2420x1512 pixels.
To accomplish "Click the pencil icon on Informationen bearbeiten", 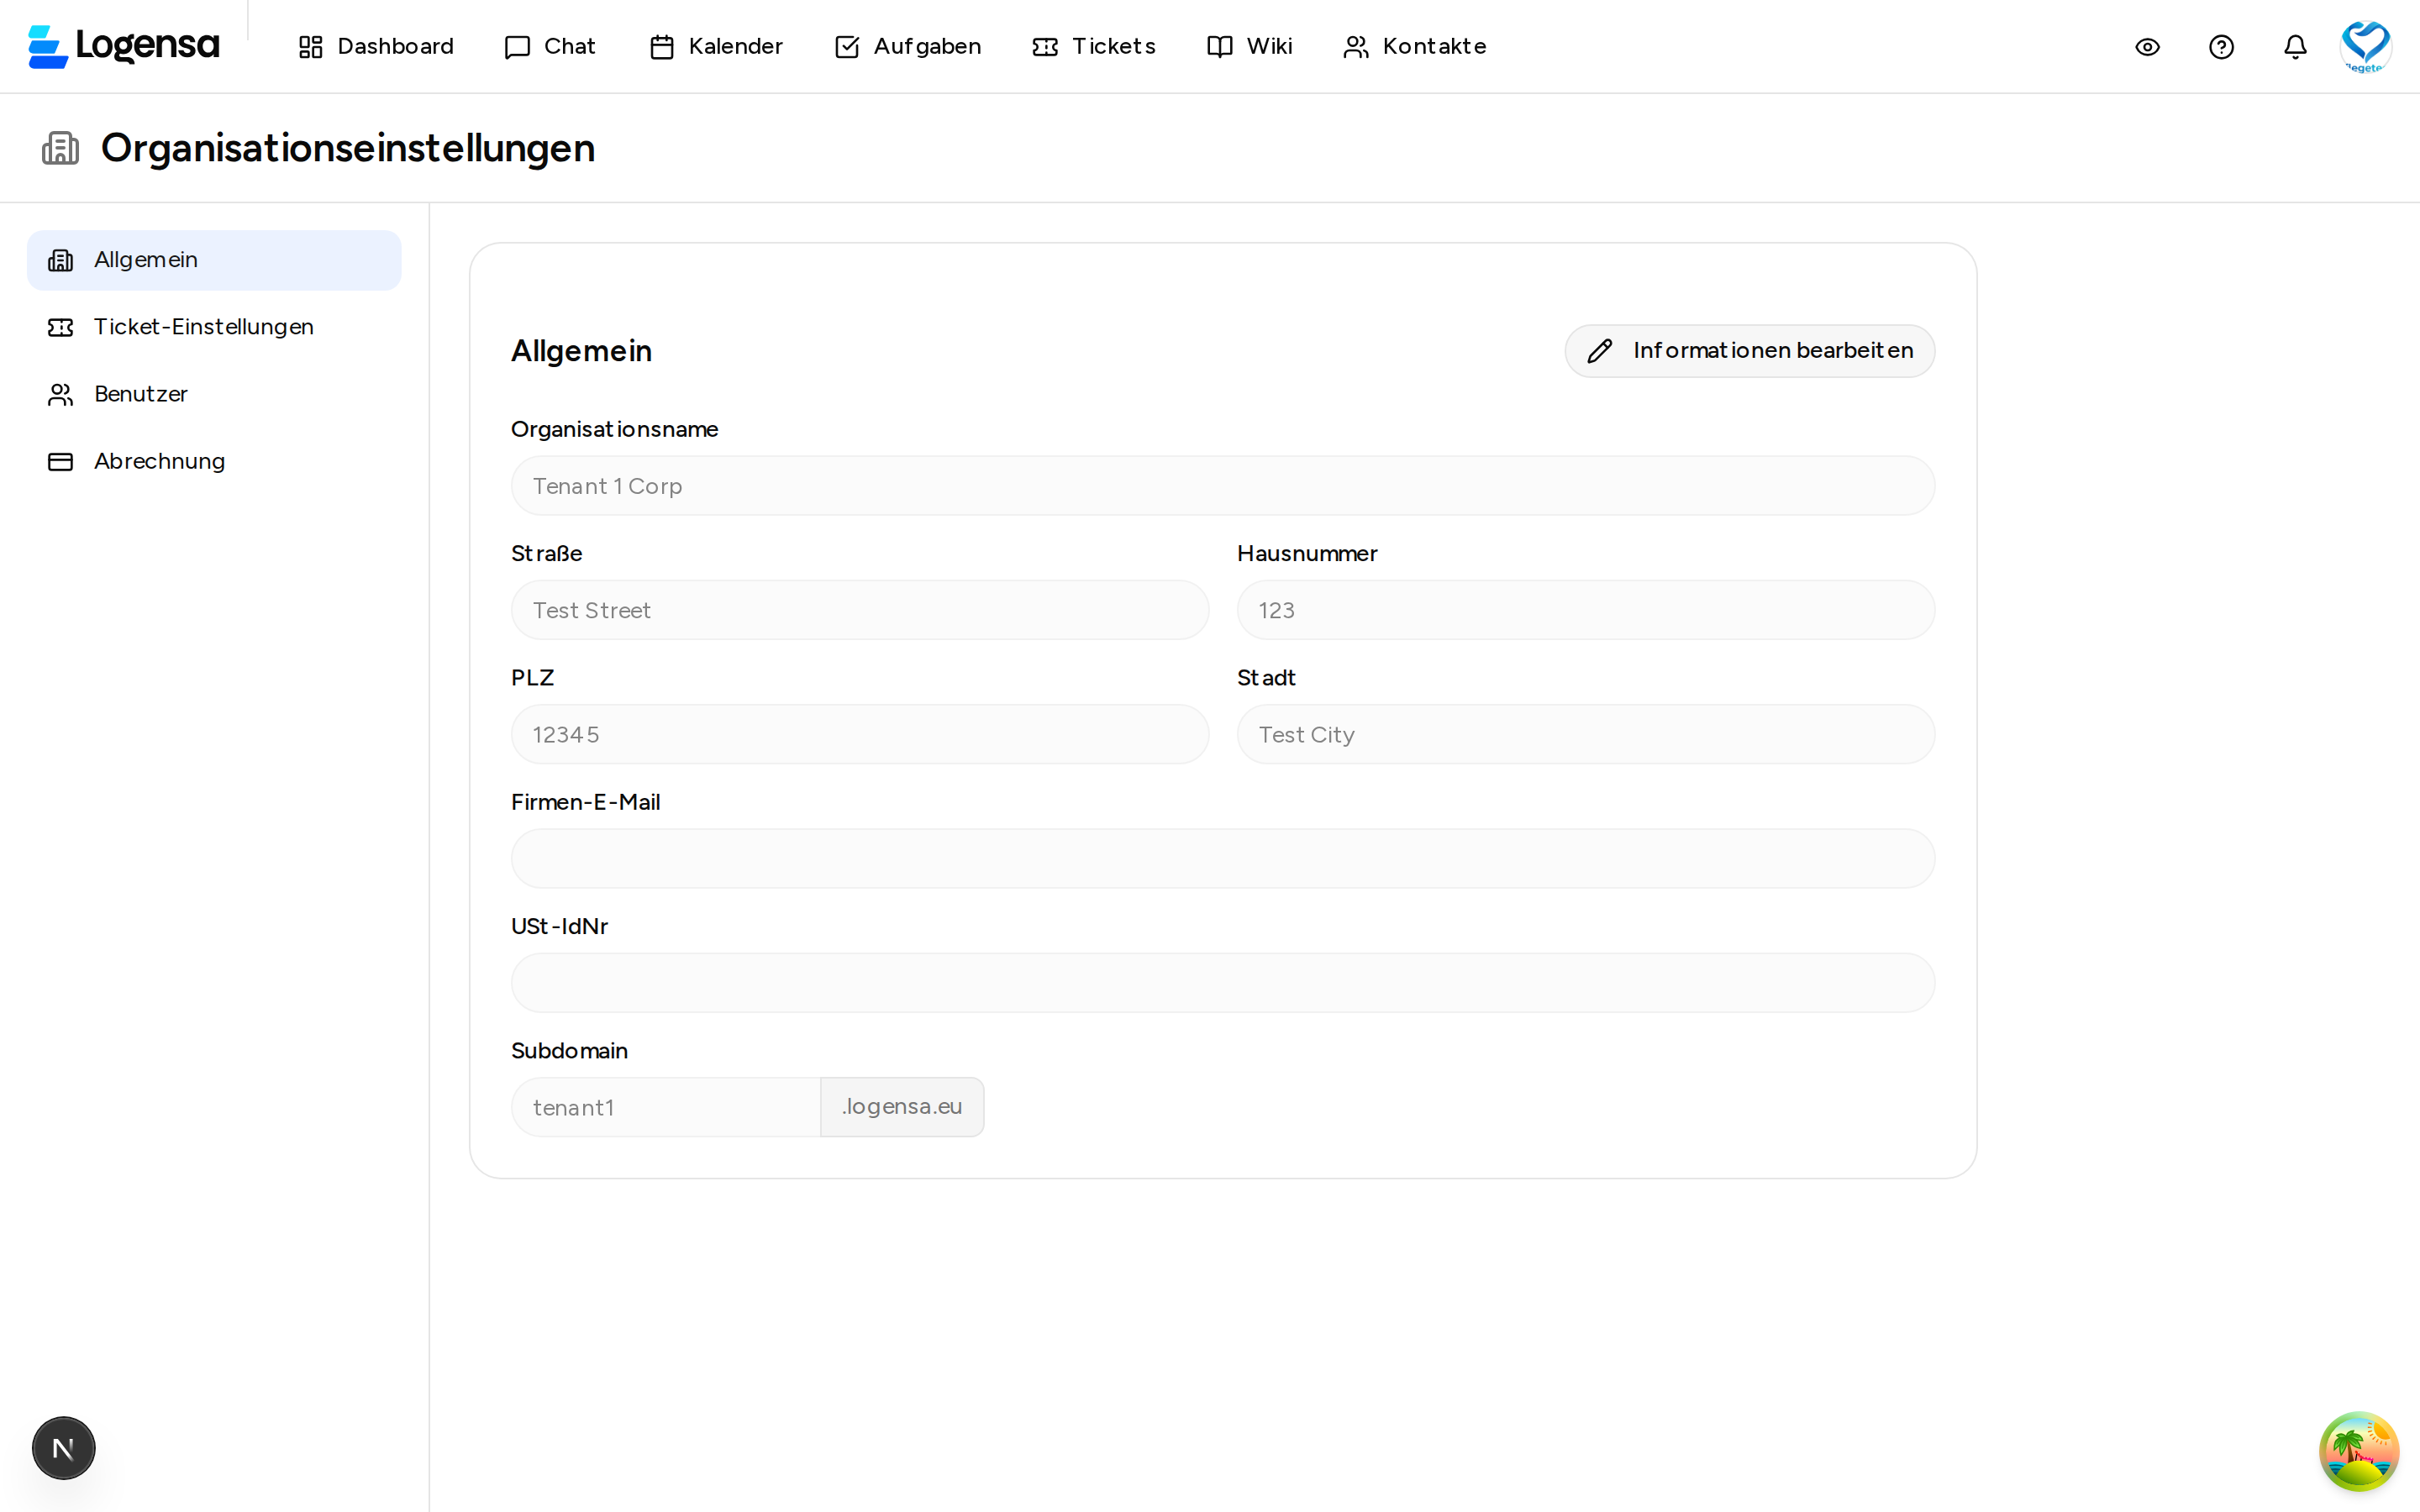I will click(1600, 350).
